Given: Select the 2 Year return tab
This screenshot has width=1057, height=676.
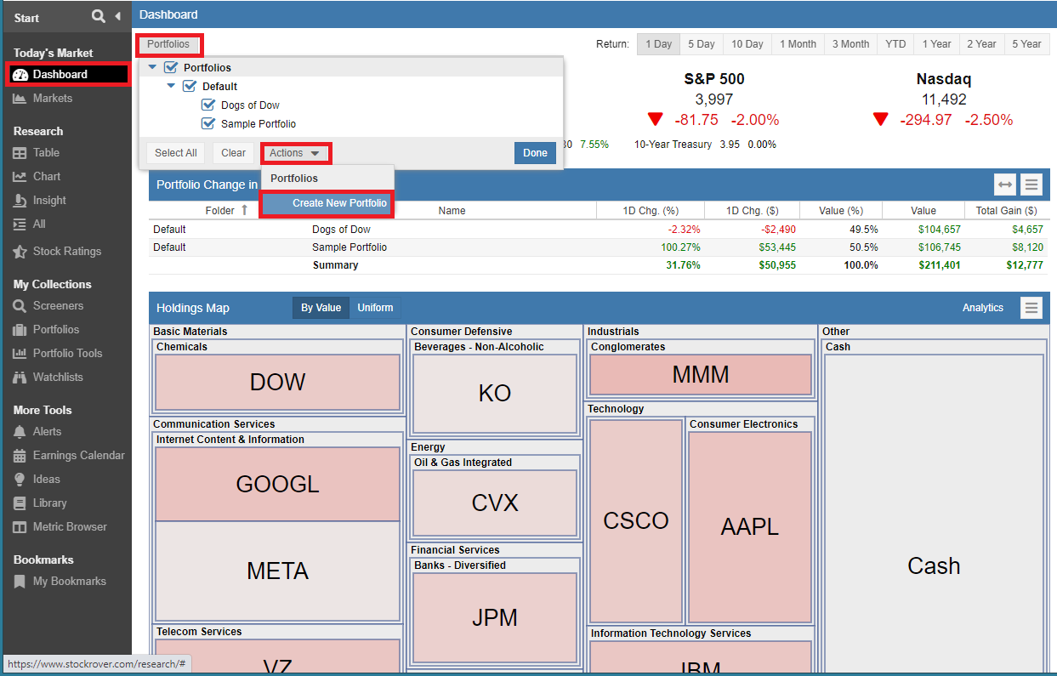Looking at the screenshot, I should click(981, 44).
